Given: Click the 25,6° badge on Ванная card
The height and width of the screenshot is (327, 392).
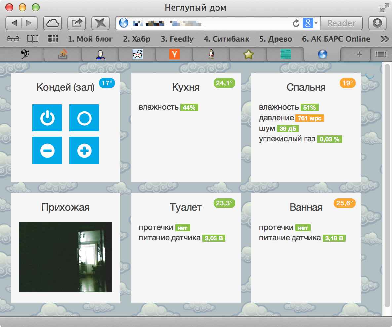Looking at the screenshot, I should tap(344, 203).
